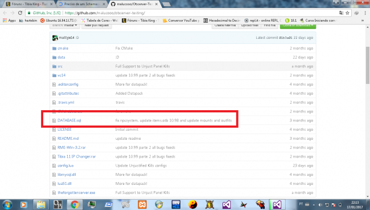Click the browser forward arrow

(13, 13)
